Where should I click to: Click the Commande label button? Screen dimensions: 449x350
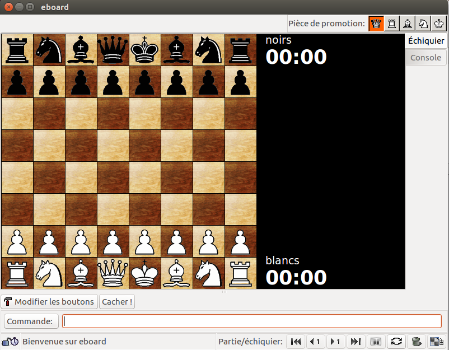point(32,321)
